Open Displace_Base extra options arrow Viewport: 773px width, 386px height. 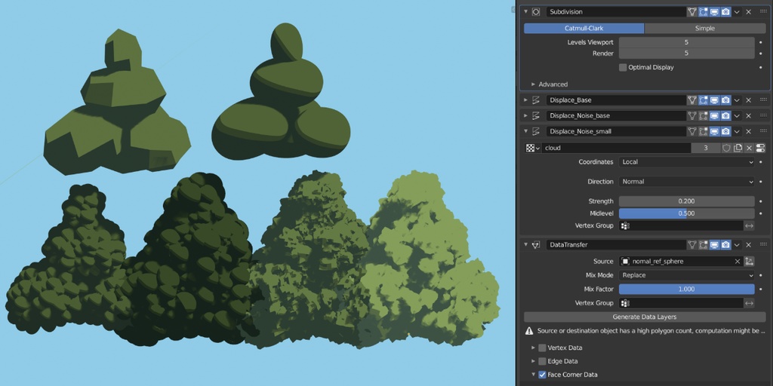[x=737, y=100]
